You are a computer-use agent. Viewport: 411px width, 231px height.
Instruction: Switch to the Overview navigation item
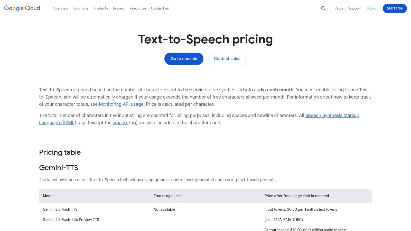[60, 8]
